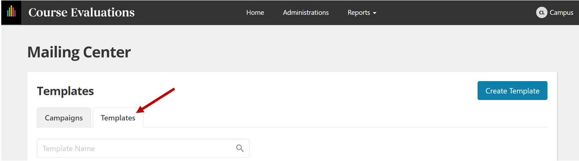Click the gray page background beside Mailing Center

coord(337,52)
